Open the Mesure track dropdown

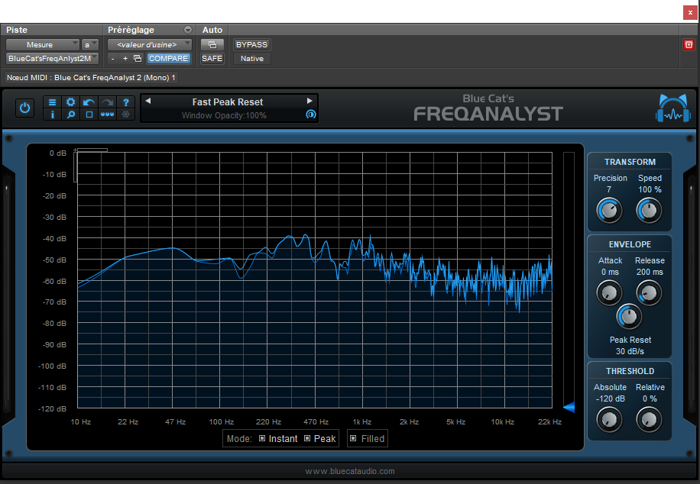[x=42, y=44]
